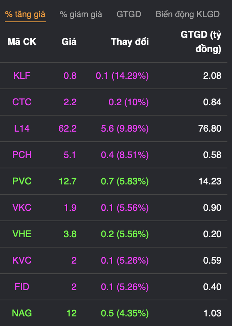
Task: Open the KLF stock symbol
Action: [22, 76]
